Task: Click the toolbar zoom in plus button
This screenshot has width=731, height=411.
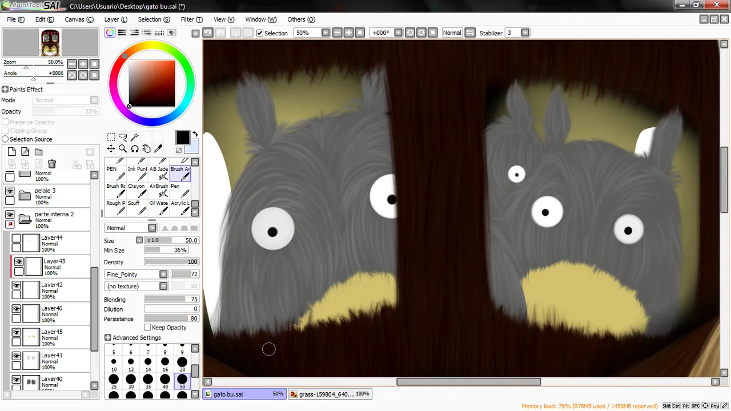Action: [348, 33]
